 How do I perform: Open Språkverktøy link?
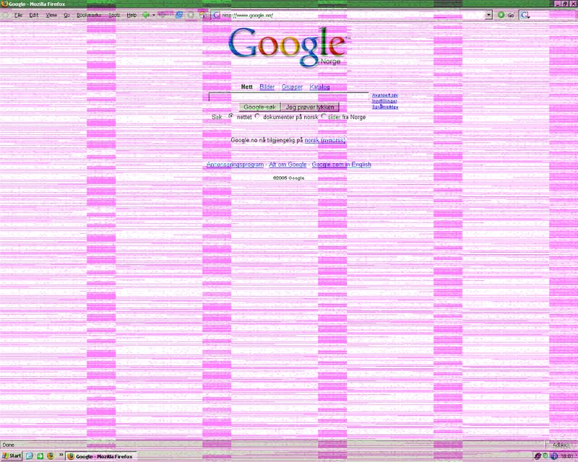click(385, 107)
